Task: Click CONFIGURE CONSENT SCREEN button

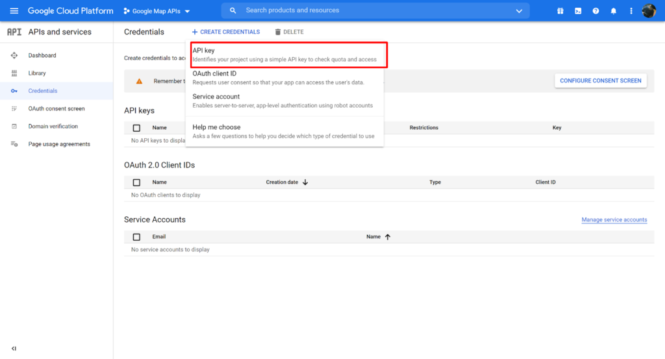Action: (601, 80)
